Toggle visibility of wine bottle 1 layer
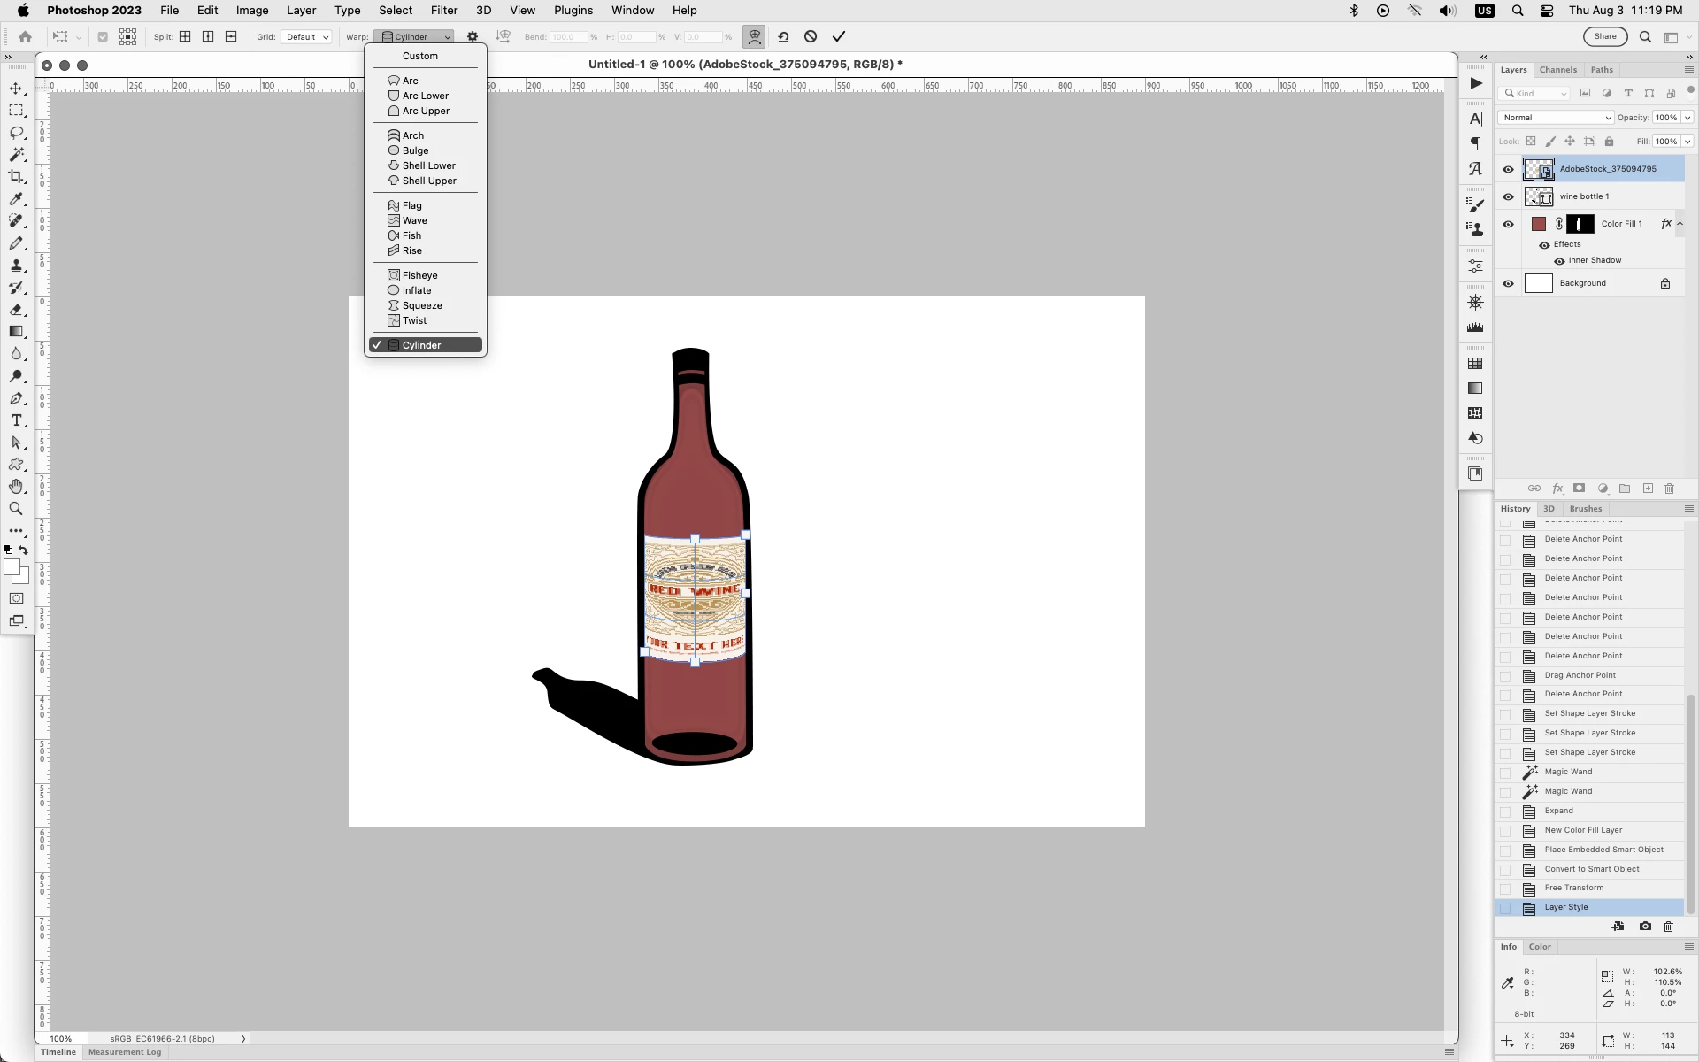The width and height of the screenshot is (1699, 1062). coord(1509,196)
